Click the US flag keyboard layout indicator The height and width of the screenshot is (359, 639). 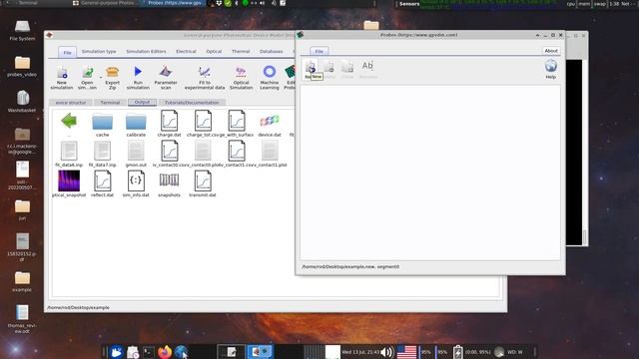(406, 352)
